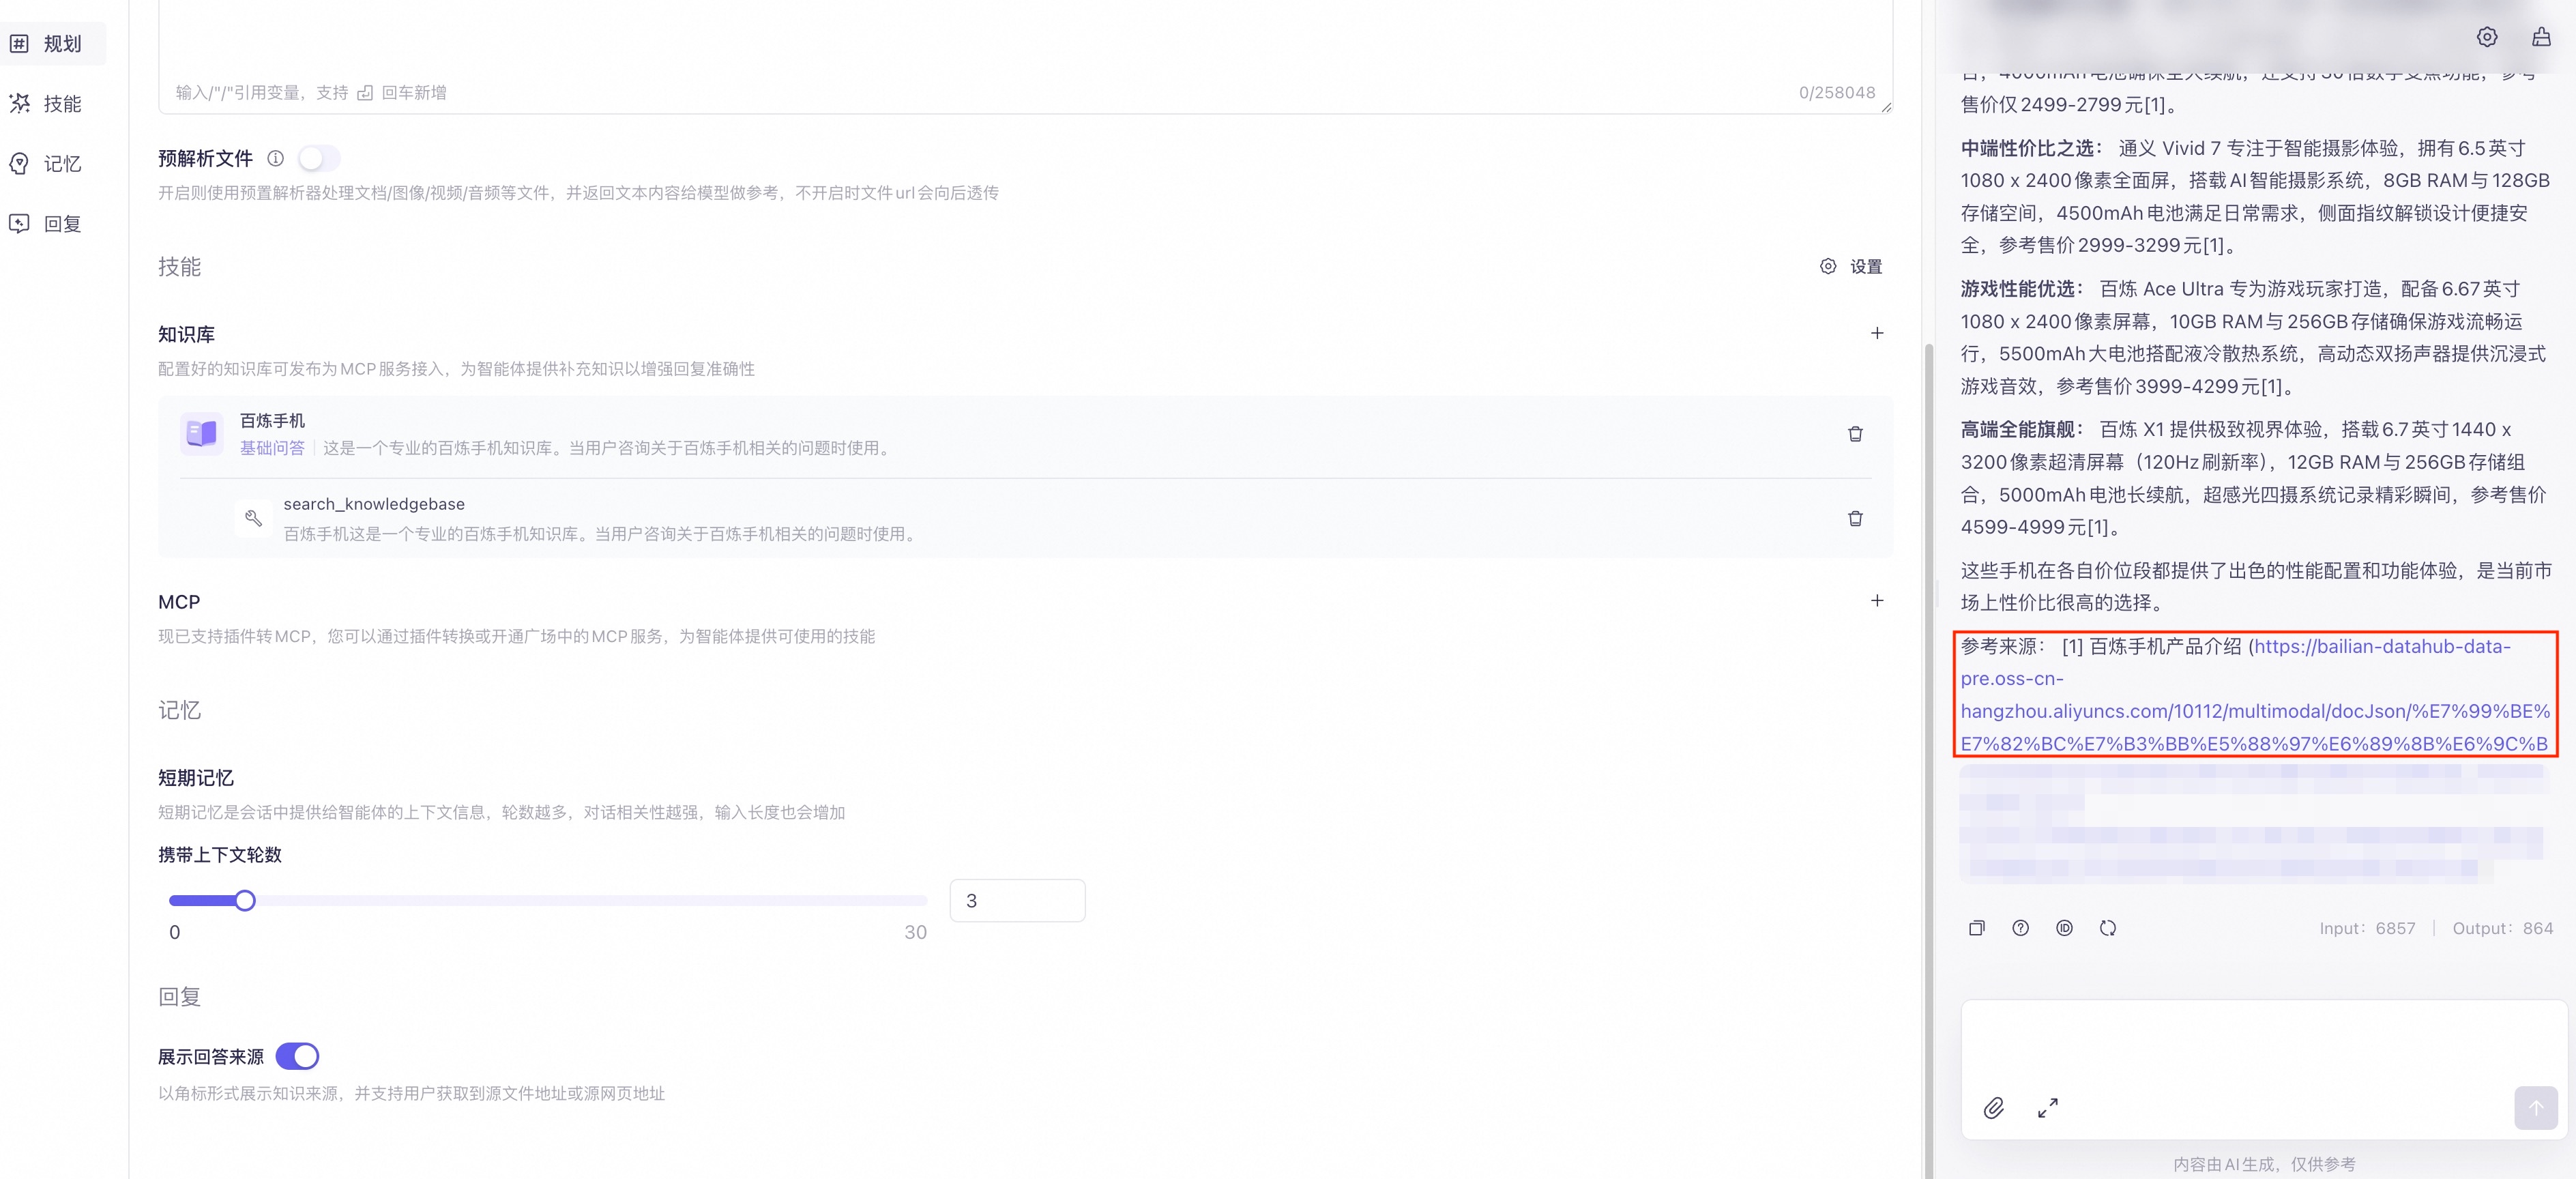
Task: Open the chat panel settings gear
Action: (2487, 37)
